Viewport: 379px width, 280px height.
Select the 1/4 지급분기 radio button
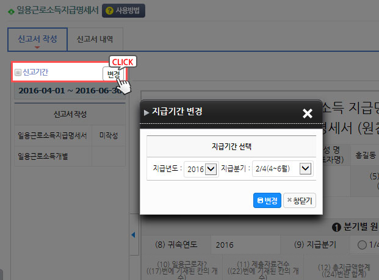point(362,245)
